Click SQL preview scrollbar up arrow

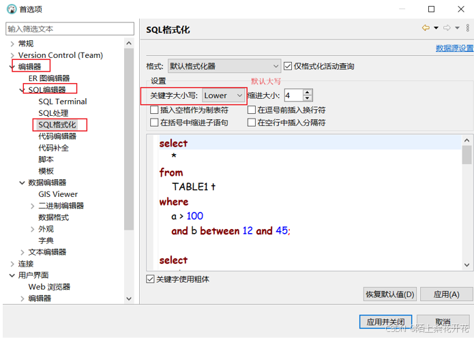[466, 140]
